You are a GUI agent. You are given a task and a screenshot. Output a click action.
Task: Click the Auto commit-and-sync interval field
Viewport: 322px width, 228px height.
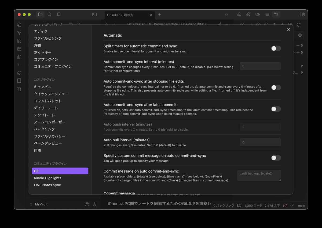(261, 66)
